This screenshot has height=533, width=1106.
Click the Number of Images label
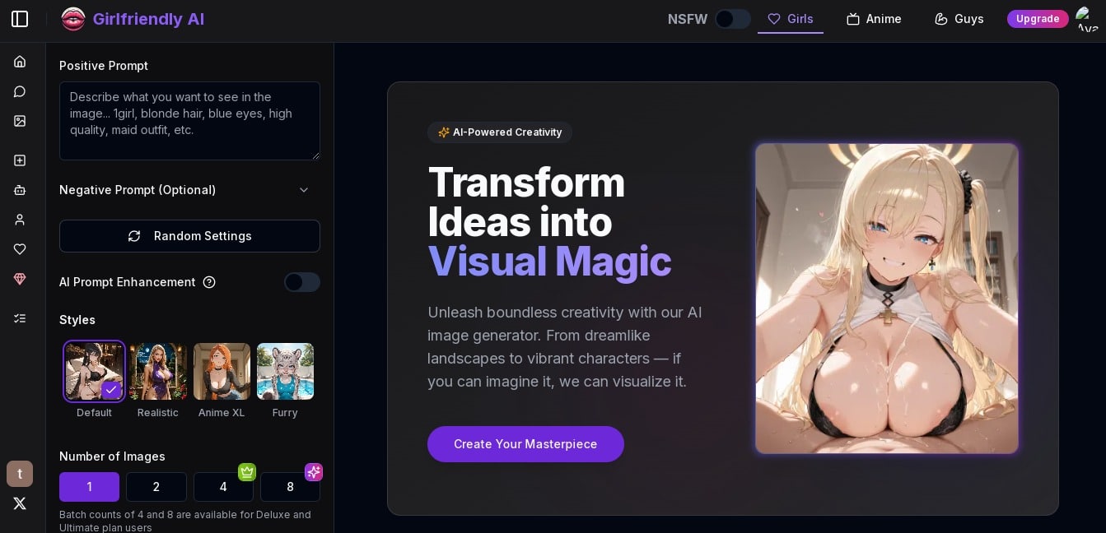[x=112, y=457]
